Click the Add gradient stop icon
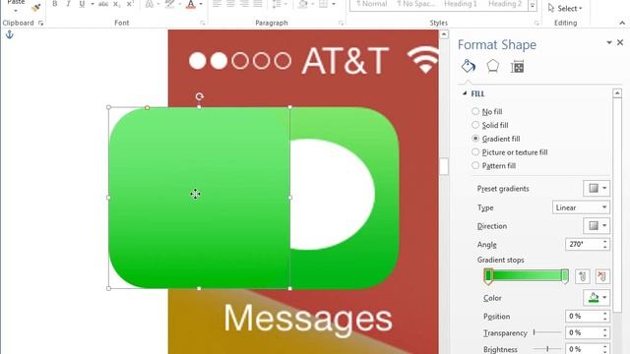Screen dimensions: 630x354 point(583,276)
